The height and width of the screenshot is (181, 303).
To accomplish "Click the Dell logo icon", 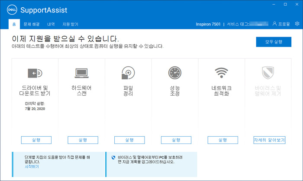I will 10,10.
